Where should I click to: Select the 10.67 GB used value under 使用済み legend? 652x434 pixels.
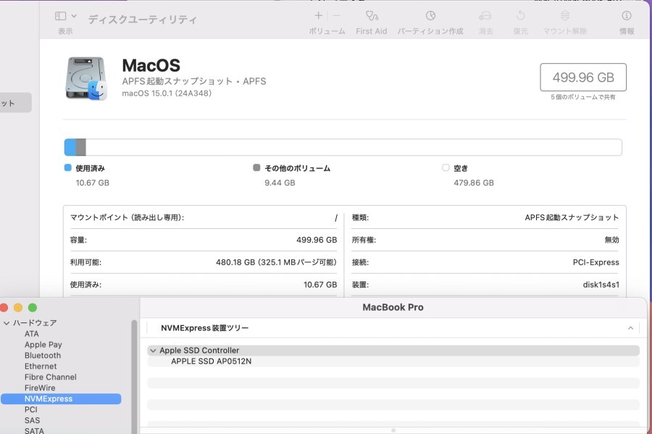(92, 183)
